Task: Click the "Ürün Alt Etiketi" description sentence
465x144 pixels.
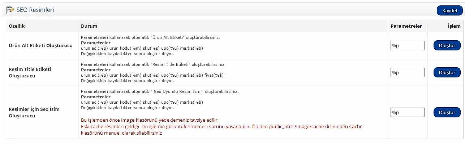Action: tap(151, 37)
